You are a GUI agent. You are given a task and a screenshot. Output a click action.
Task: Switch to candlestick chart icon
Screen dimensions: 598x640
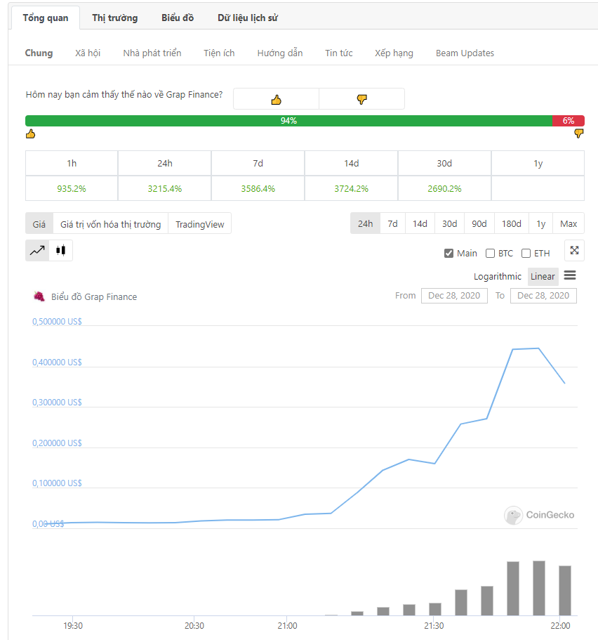61,250
